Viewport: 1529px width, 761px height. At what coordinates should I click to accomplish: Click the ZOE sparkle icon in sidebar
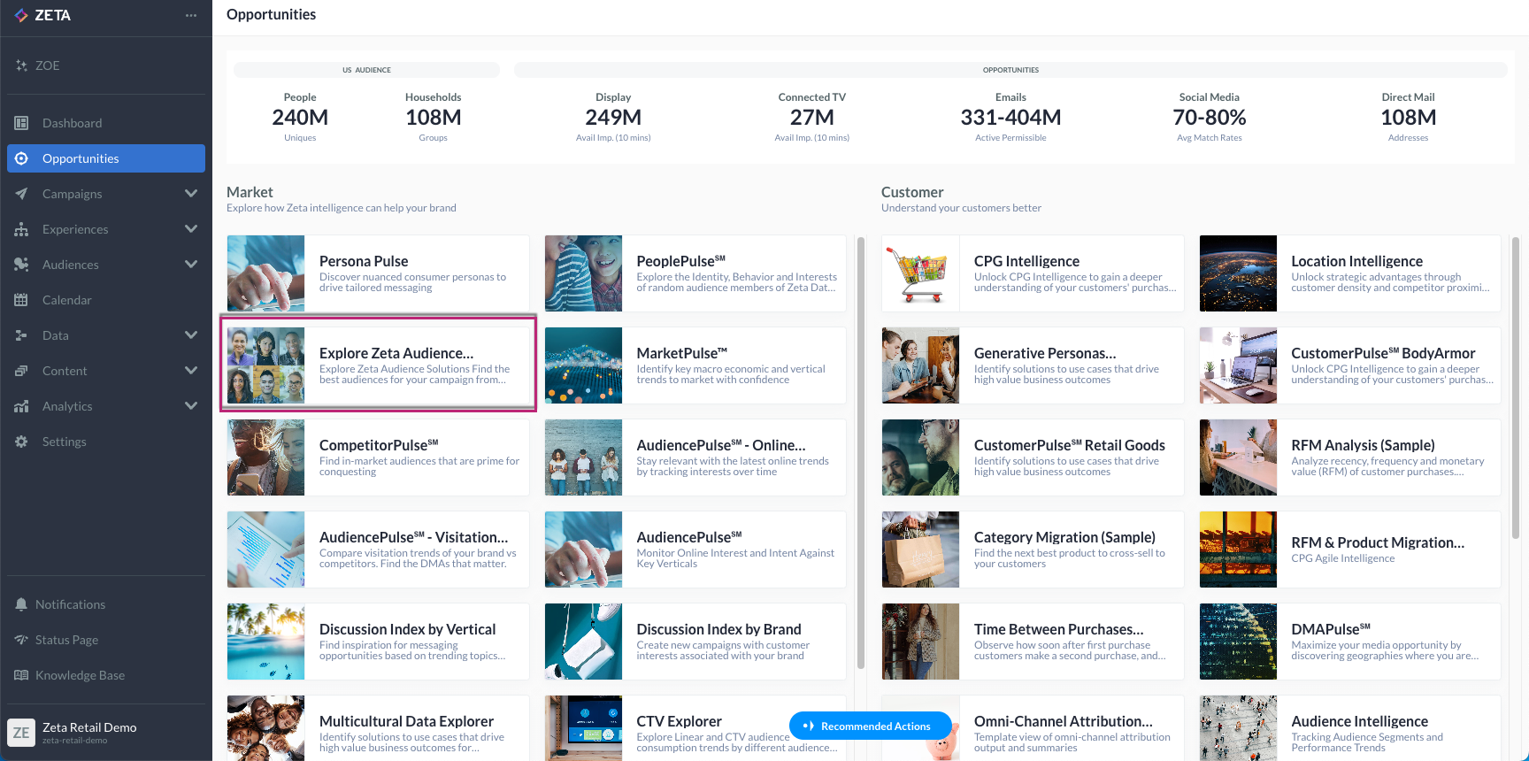(21, 65)
